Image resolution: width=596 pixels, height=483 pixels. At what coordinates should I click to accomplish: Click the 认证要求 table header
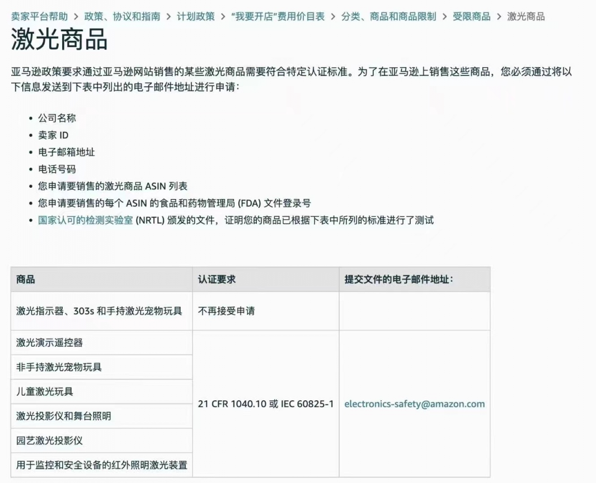(266, 280)
